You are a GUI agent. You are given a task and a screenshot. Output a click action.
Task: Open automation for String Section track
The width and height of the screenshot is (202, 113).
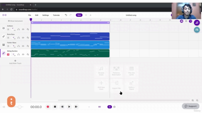[x=28, y=54]
